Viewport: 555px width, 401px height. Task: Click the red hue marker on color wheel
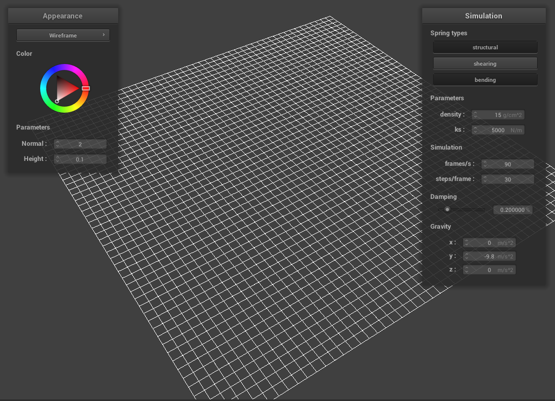[x=86, y=88]
